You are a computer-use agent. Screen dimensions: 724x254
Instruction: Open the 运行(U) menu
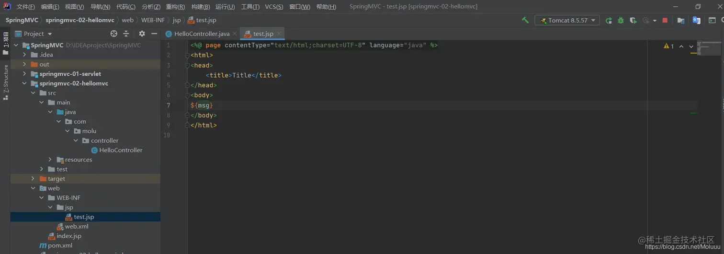coord(225,7)
